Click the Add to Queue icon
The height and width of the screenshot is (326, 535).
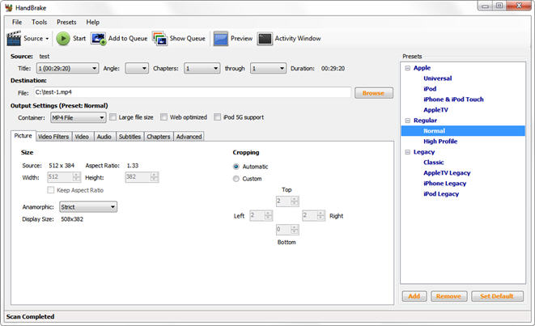[x=99, y=38]
